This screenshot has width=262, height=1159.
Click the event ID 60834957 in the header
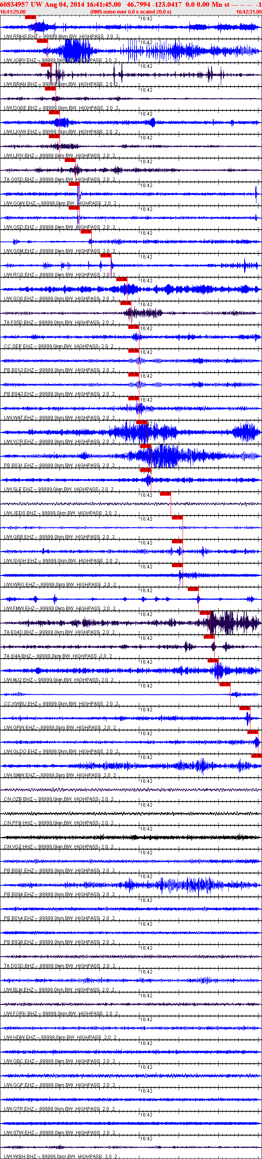tap(15, 4)
